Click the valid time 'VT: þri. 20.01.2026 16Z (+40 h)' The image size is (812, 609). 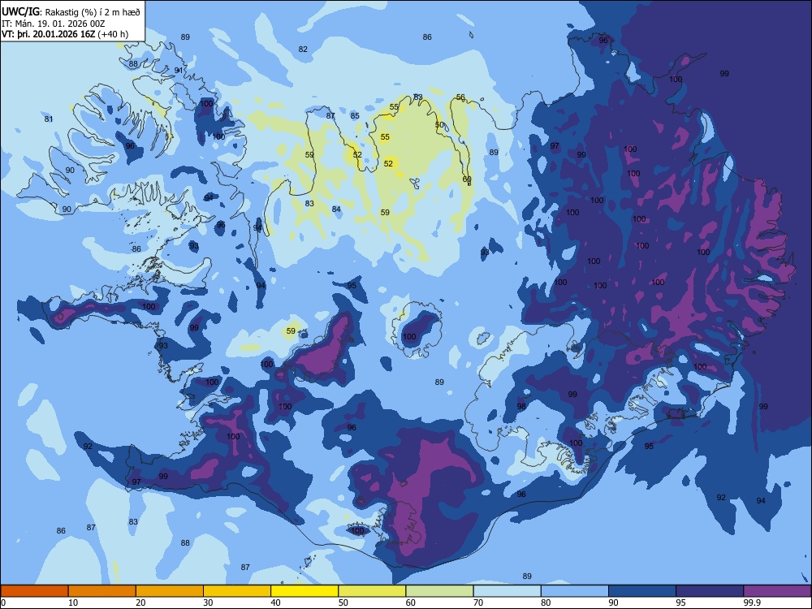[65, 34]
